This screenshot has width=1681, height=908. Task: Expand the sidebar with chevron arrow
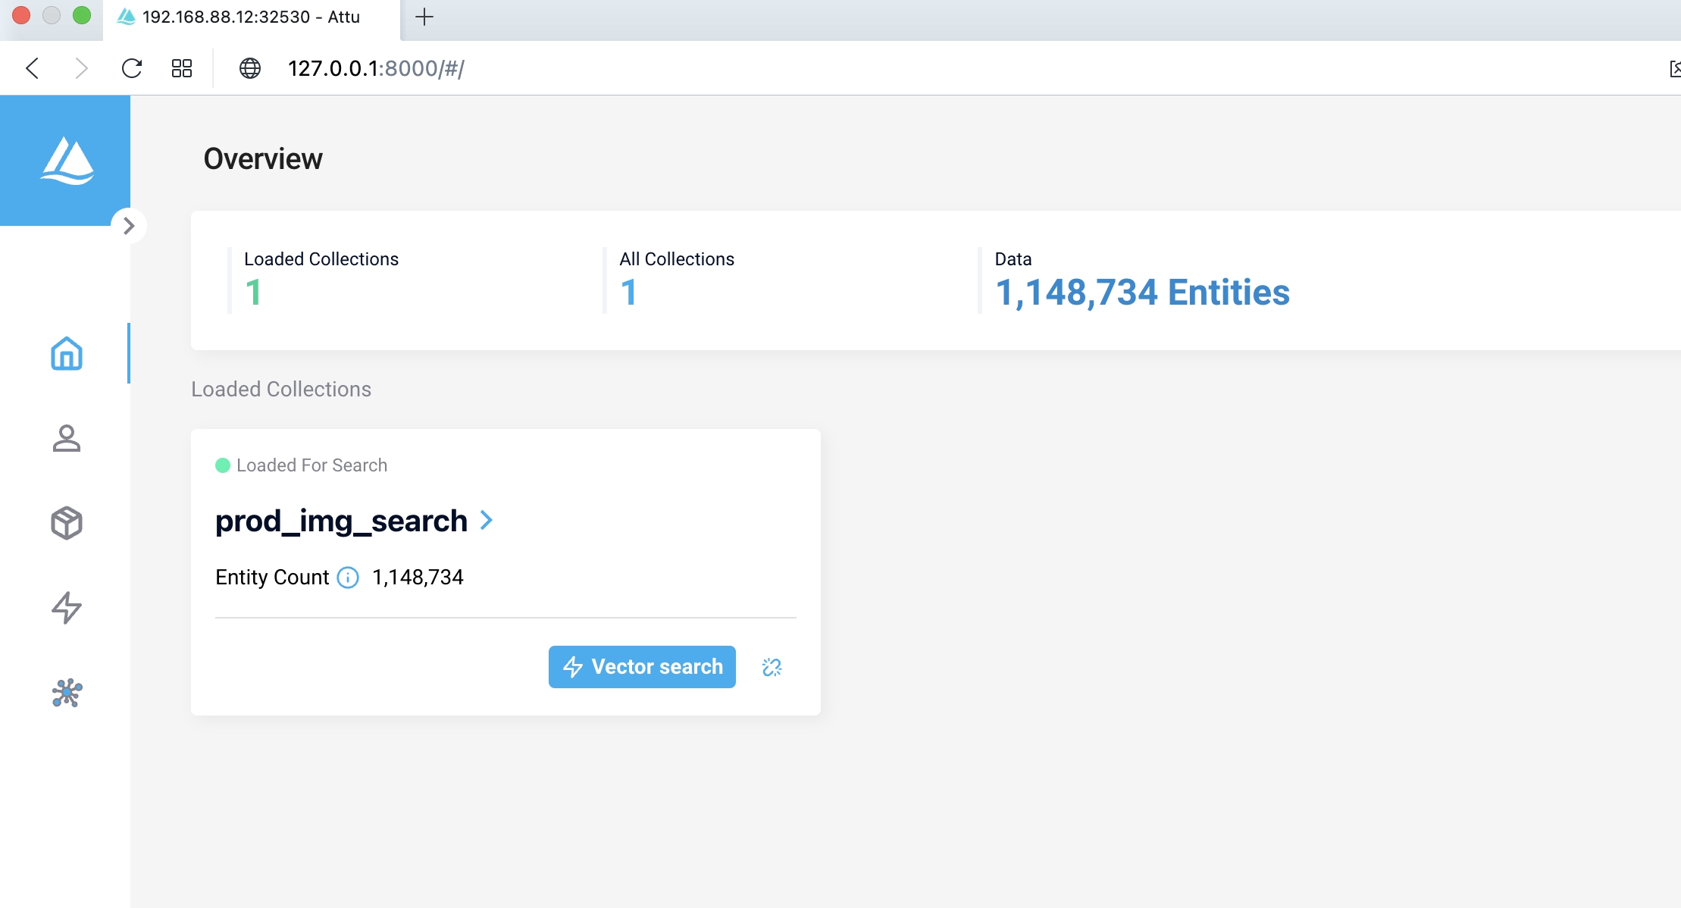click(x=129, y=226)
